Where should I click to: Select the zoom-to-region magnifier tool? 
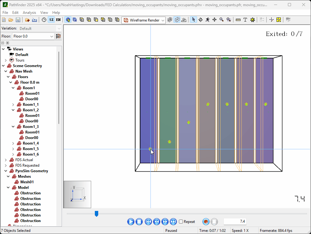click(x=229, y=20)
